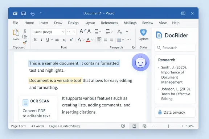Open the line spacing dropdown arrow
Image resolution: width=209 pixels, height=139 pixels.
point(123,40)
